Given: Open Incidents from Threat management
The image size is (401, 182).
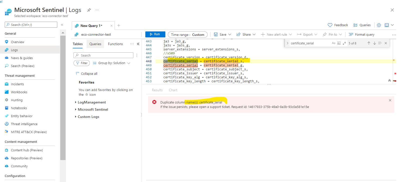Looking at the screenshot, I should pos(18,84).
